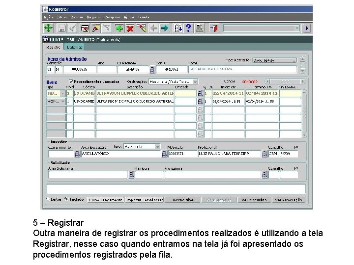Viewport: 354px width, 265px height.
Task: Click the Ver Prontuário button
Action: click(254, 200)
